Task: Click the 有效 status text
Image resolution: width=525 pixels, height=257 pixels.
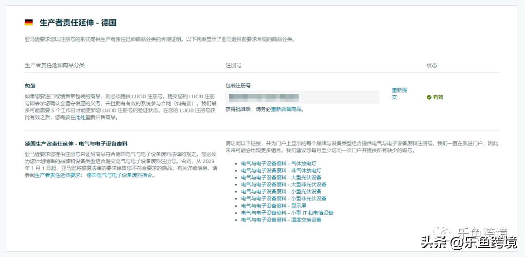Action: click(438, 97)
